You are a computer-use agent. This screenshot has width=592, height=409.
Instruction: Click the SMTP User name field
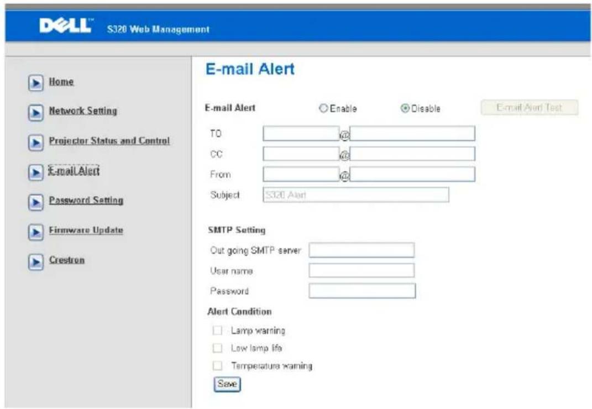click(362, 270)
